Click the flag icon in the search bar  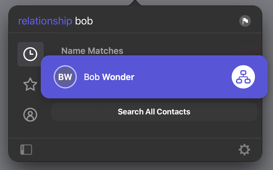pyautogui.click(x=245, y=21)
